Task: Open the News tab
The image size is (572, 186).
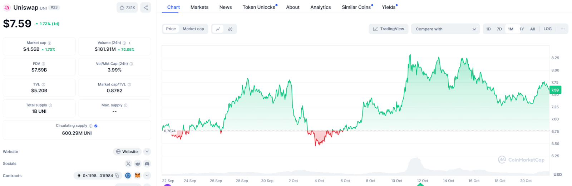Action: pos(226,7)
